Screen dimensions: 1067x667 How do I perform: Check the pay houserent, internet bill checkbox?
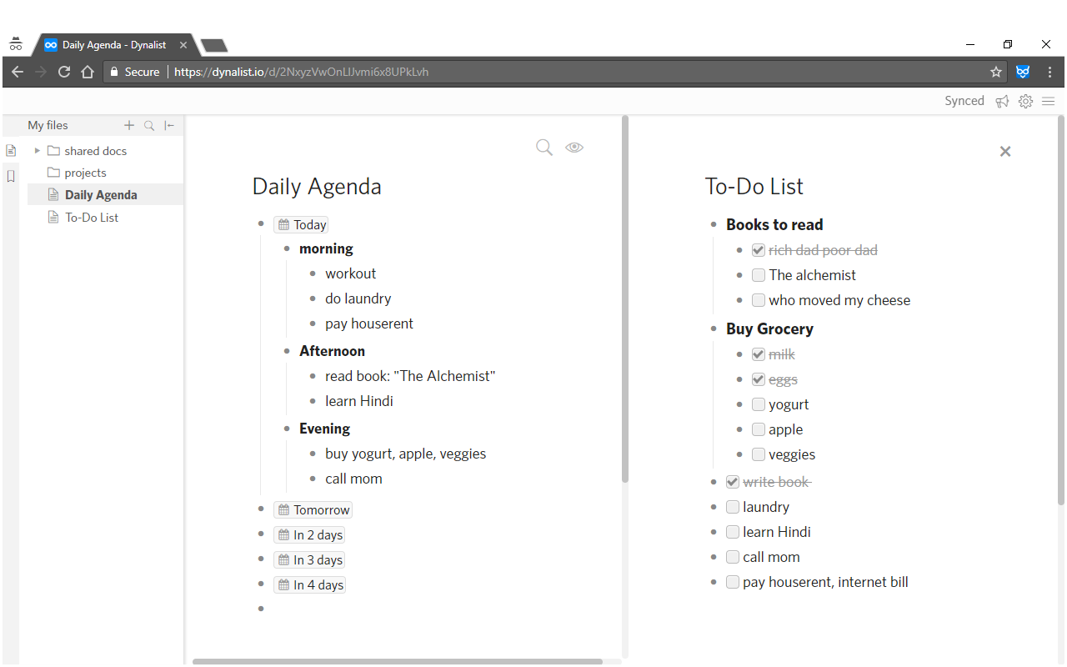(732, 582)
